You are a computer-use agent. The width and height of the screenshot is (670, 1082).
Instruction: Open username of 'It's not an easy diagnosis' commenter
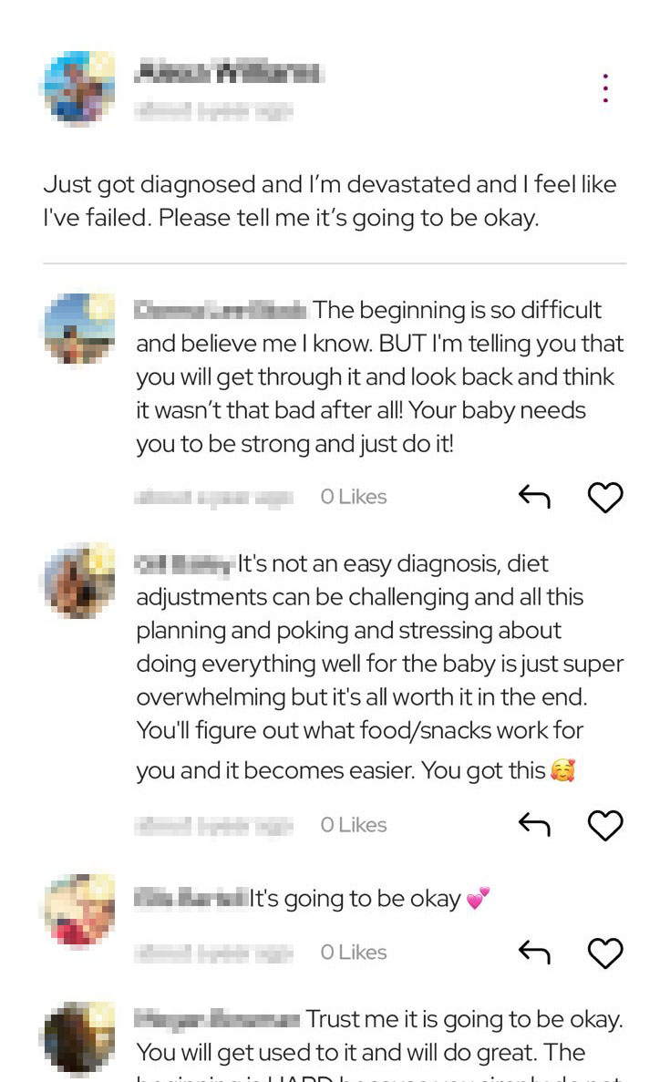pyautogui.click(x=184, y=564)
